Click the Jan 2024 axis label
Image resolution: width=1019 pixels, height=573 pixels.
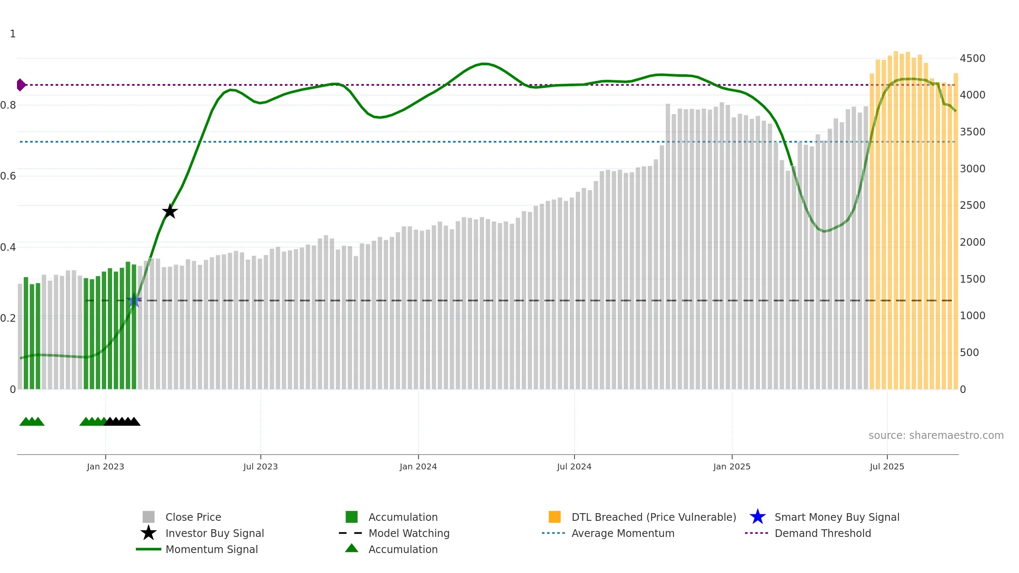(418, 467)
